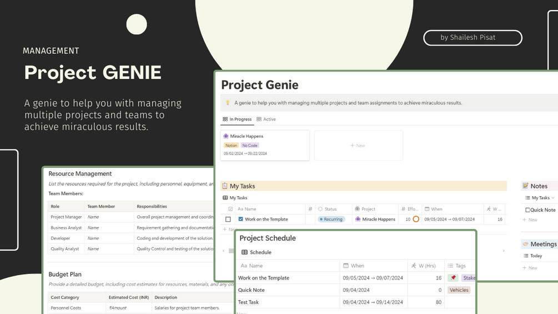Click the Resource Management heading

pyautogui.click(x=80, y=174)
